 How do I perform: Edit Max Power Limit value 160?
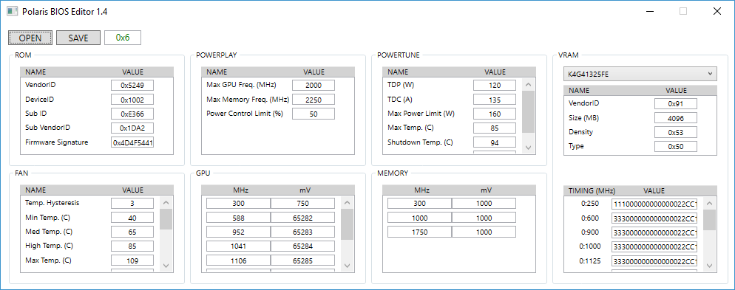(495, 114)
